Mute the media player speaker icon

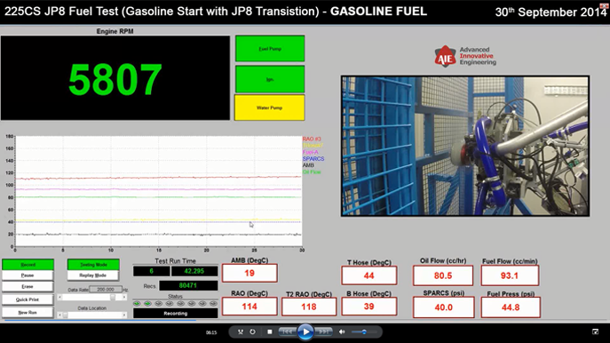342,331
